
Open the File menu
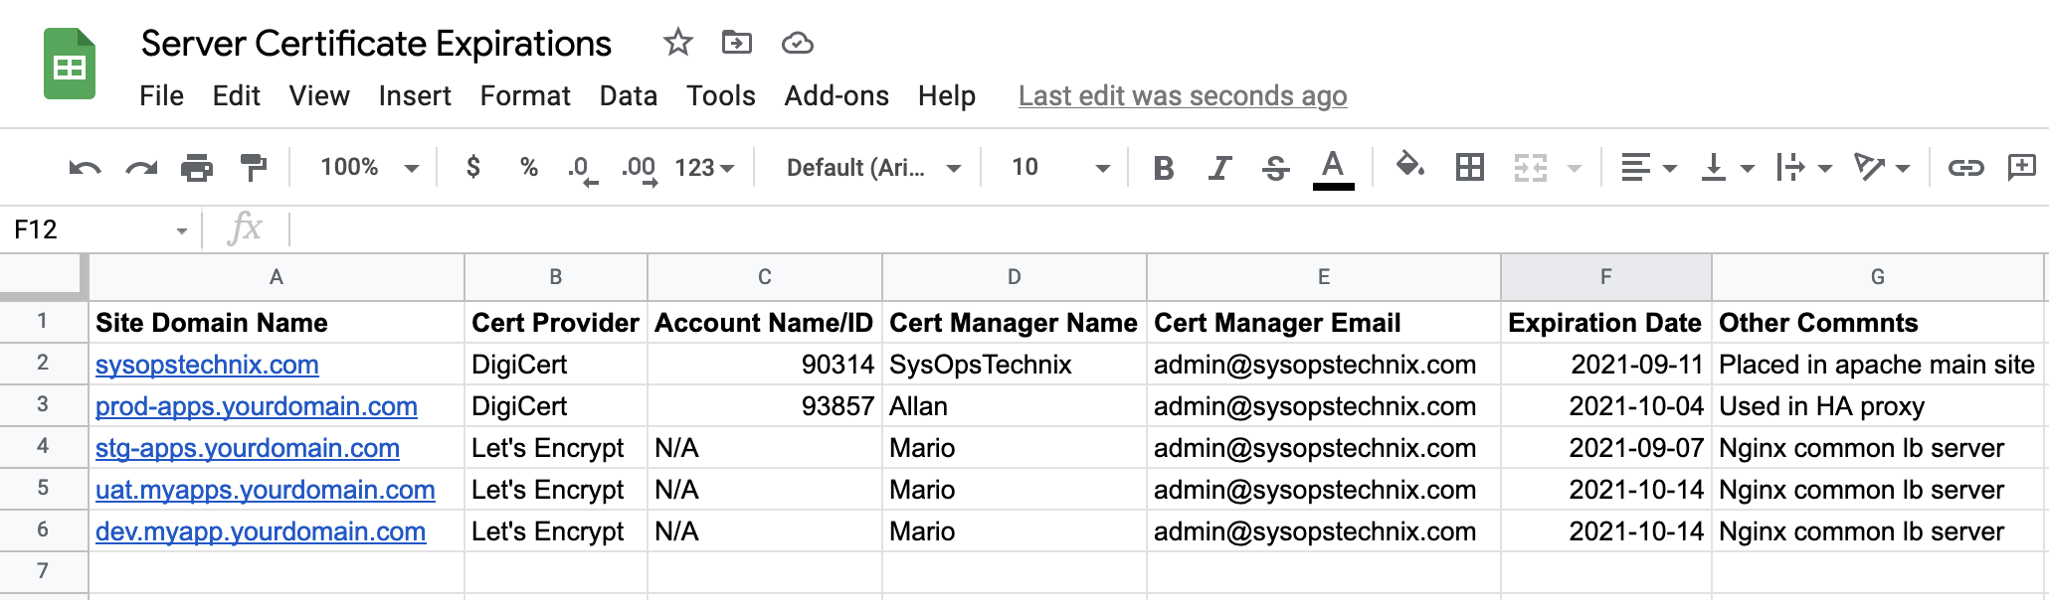coord(161,95)
